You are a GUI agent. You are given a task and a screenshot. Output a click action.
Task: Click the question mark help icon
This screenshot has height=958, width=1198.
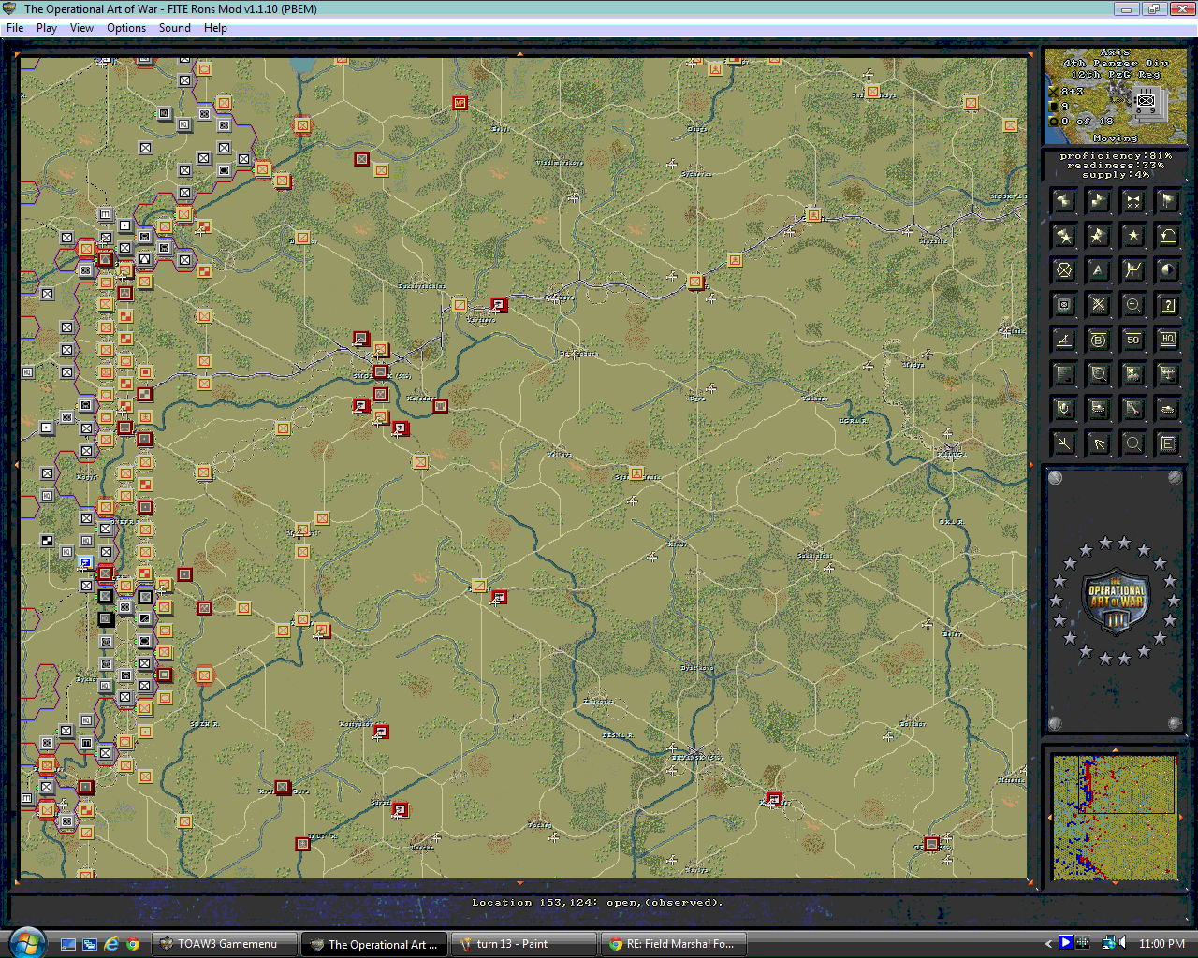pyautogui.click(x=1168, y=305)
